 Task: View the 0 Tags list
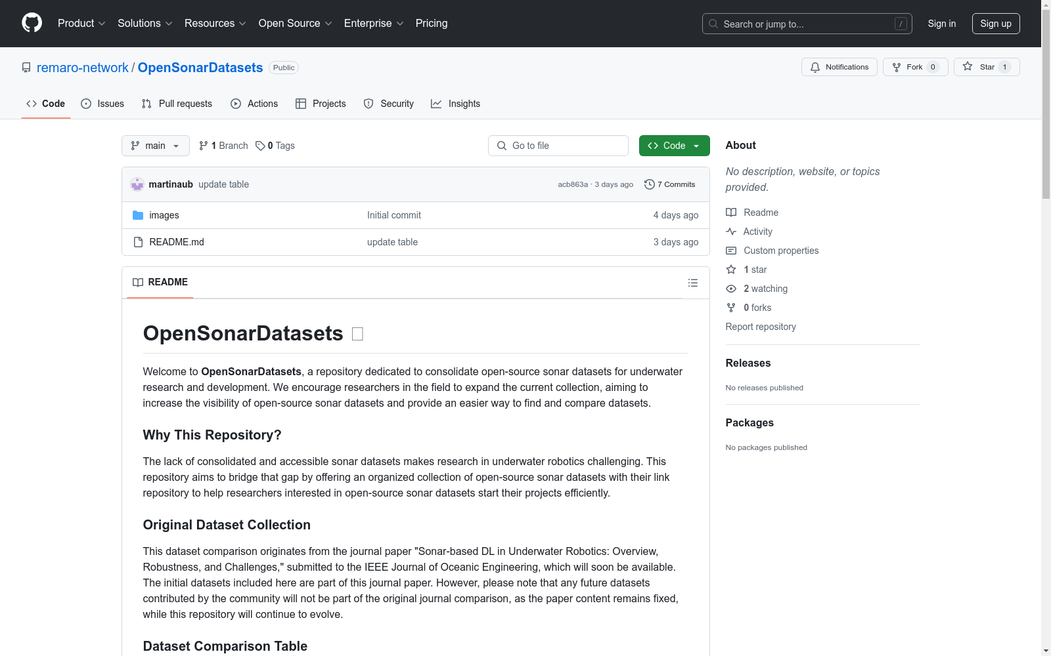coord(275,146)
